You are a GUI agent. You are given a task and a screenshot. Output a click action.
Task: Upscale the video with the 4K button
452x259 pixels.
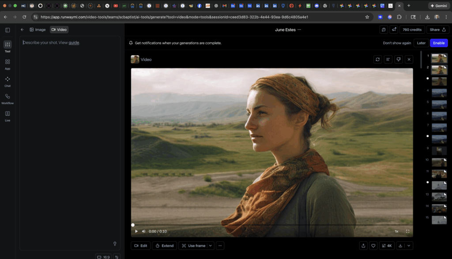pos(387,246)
